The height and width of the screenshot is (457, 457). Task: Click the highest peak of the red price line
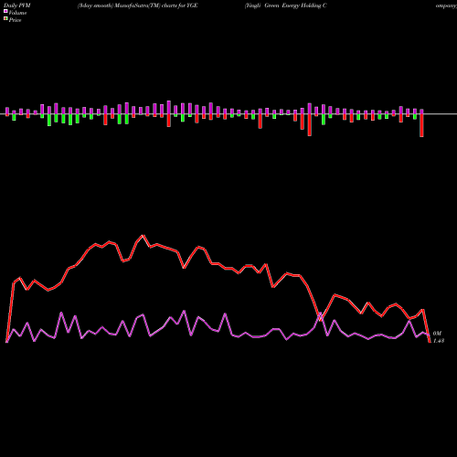pos(143,236)
